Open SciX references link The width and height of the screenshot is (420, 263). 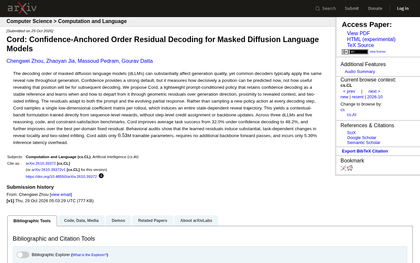(x=351, y=133)
